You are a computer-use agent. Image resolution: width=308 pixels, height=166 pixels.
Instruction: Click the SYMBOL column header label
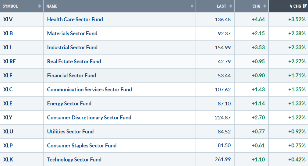[10, 6]
